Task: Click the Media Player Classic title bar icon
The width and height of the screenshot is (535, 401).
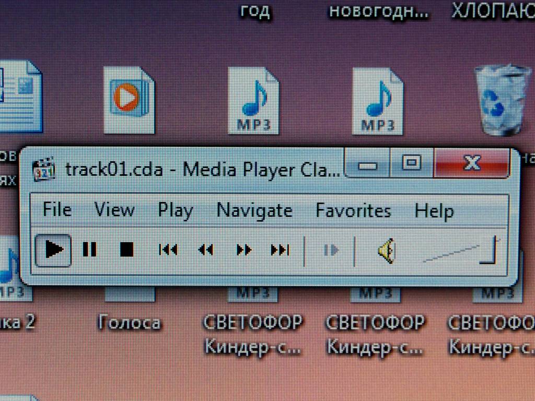Action: click(44, 169)
